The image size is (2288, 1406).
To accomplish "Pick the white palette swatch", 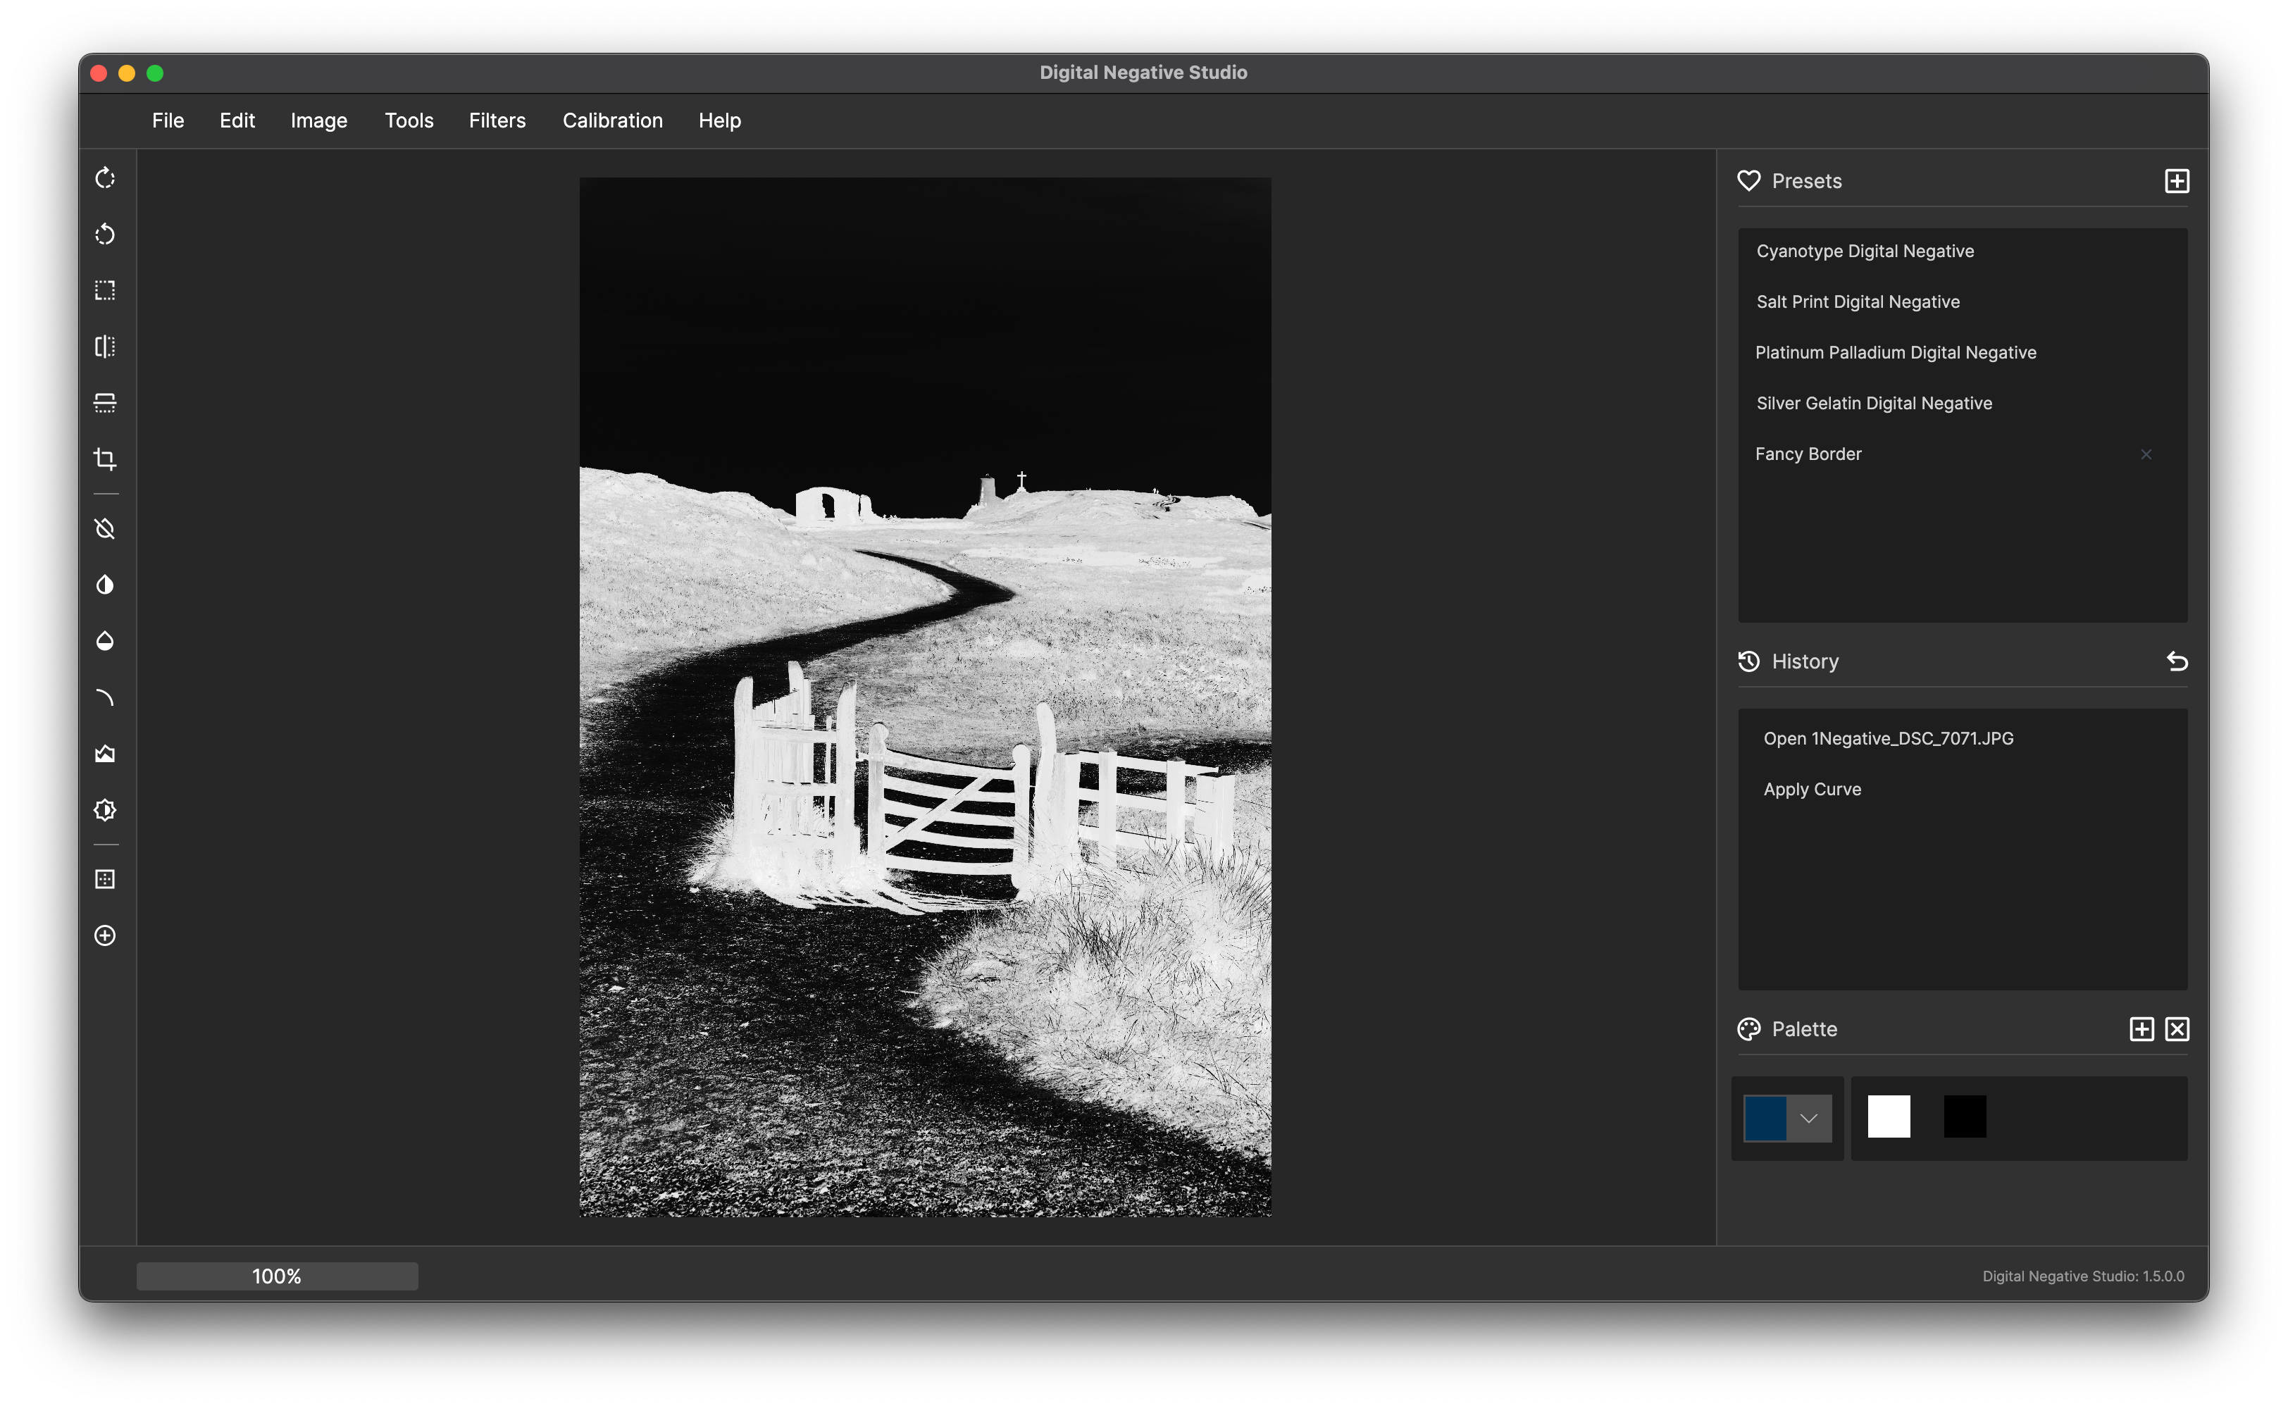I will [x=1888, y=1116].
